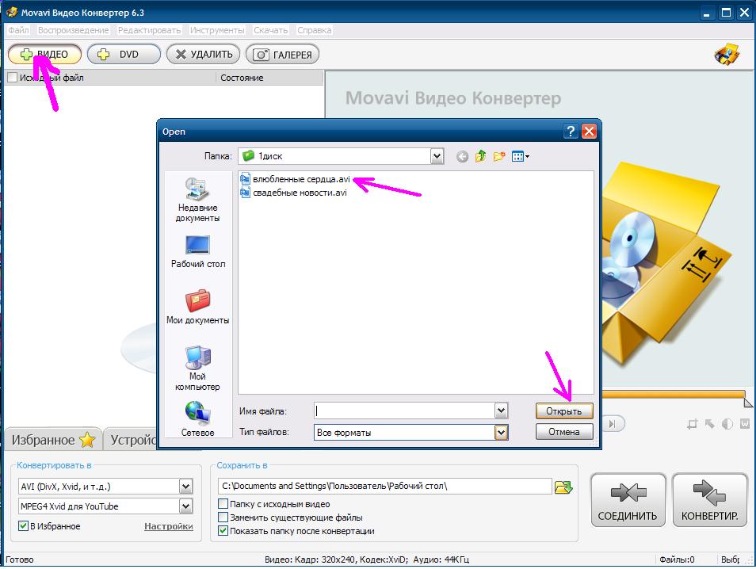Expand the AVI (DivX, Xvid) format dropdown
The width and height of the screenshot is (756, 569).
click(x=185, y=487)
